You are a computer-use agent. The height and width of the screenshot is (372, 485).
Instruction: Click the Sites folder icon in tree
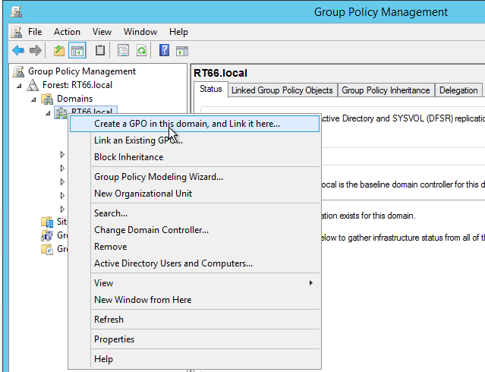tap(47, 222)
